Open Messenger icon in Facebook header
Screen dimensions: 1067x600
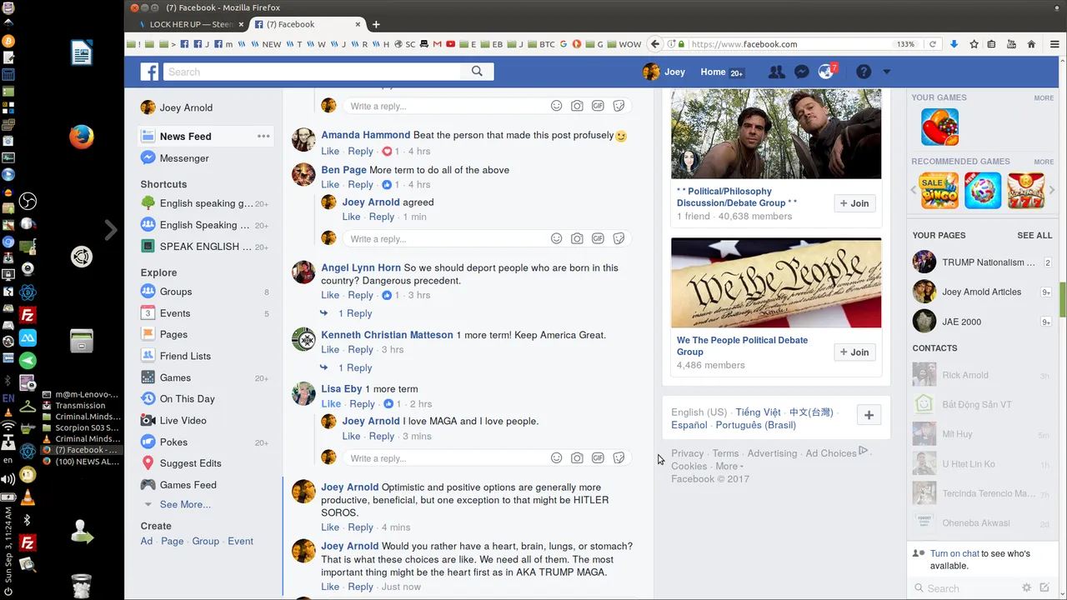pos(801,72)
